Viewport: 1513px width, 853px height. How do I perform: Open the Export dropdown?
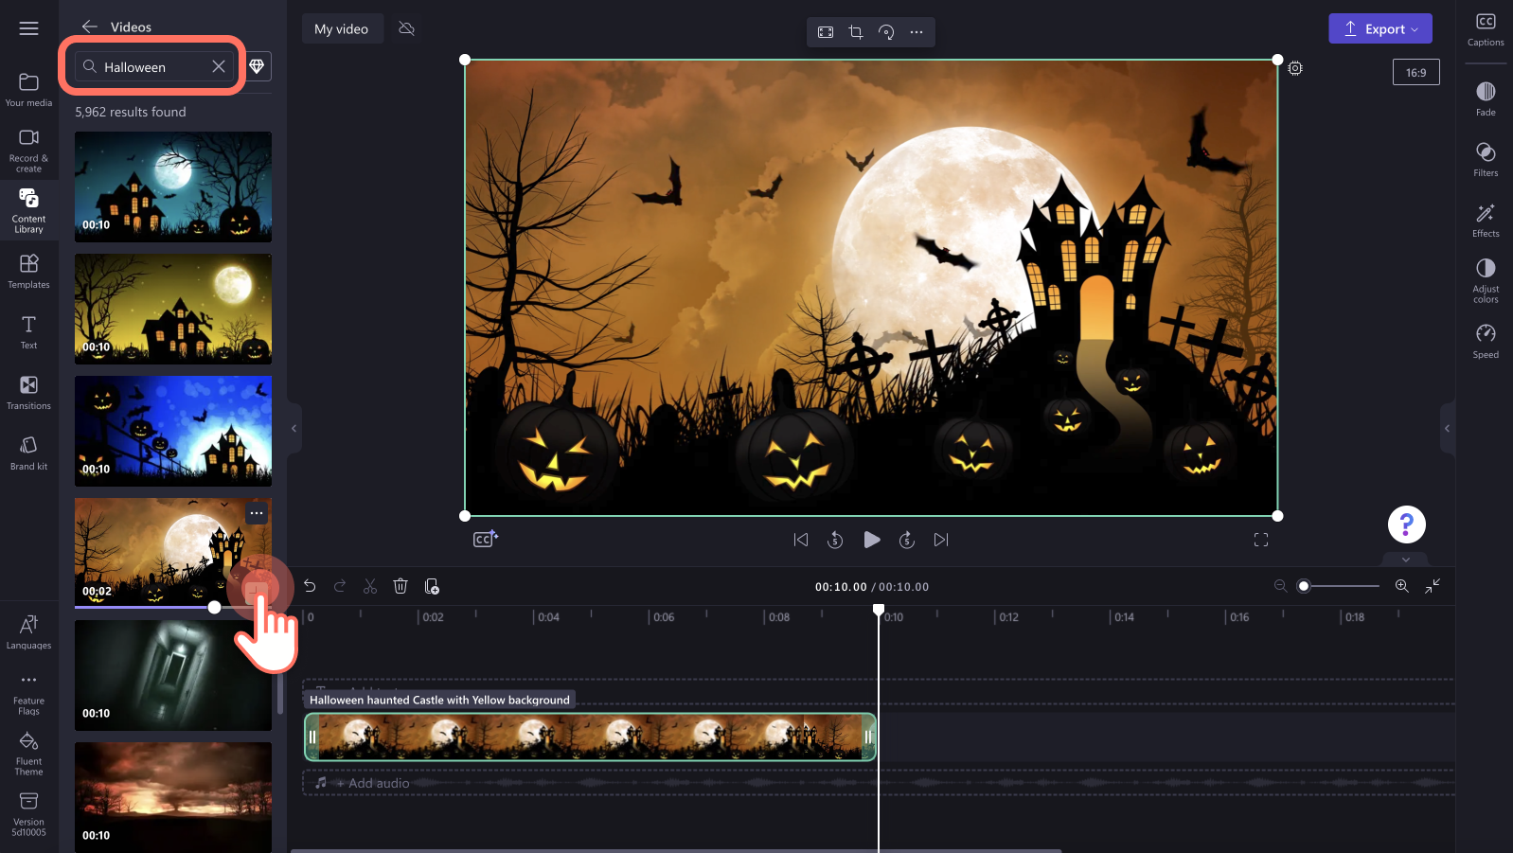1380,28
